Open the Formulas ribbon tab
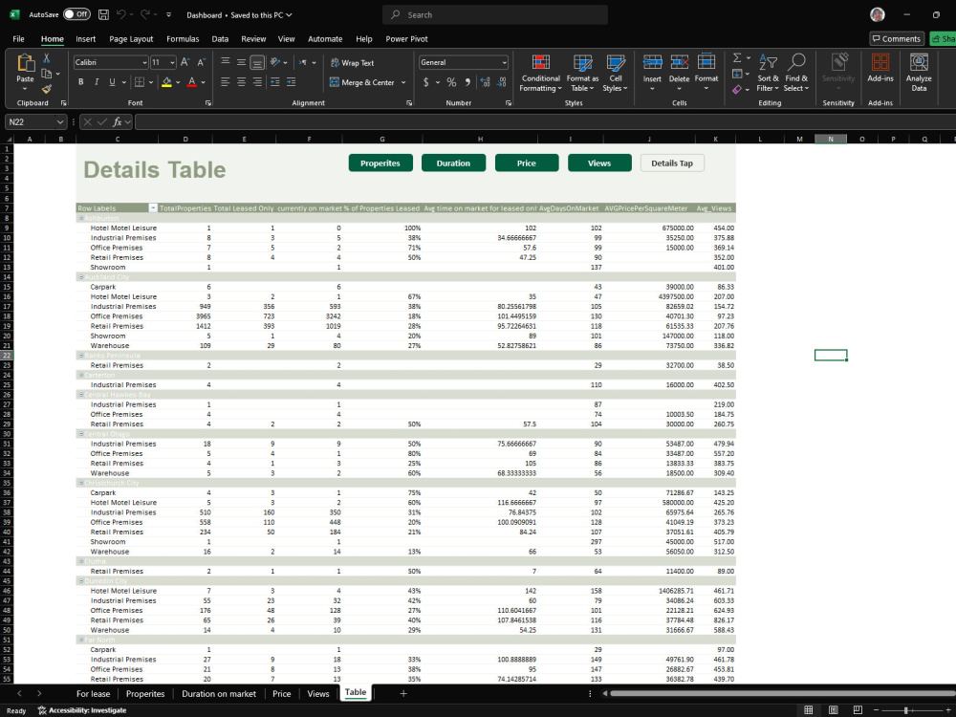Image resolution: width=956 pixels, height=717 pixels. 183,39
